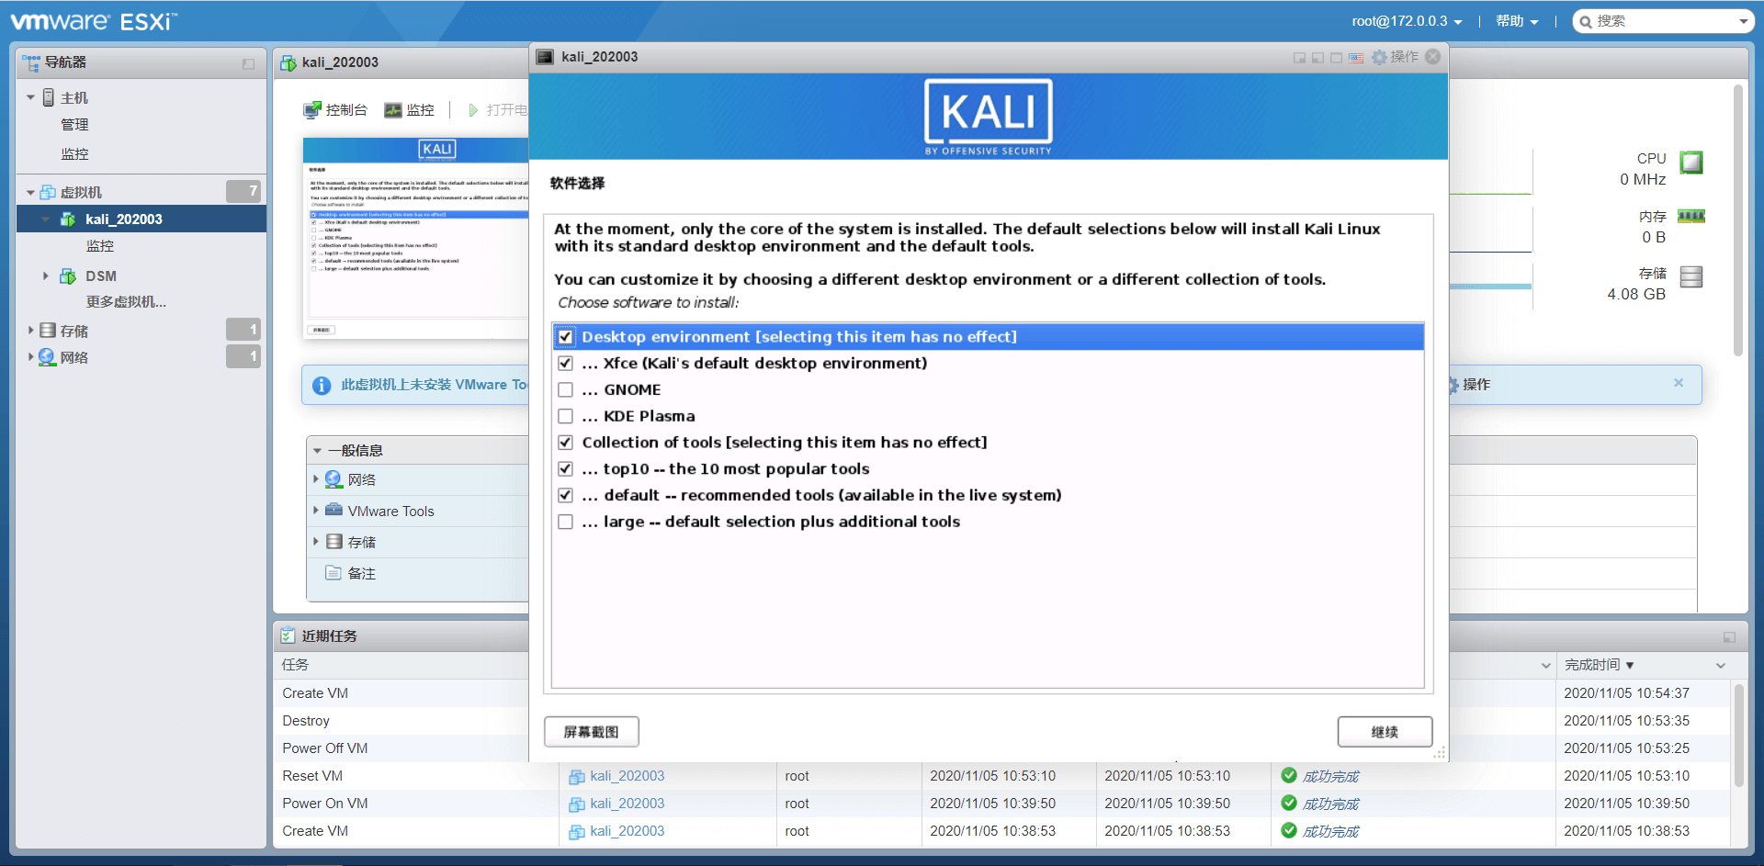The image size is (1764, 866).
Task: Click the console icon in console title bar
Action: click(x=545, y=57)
